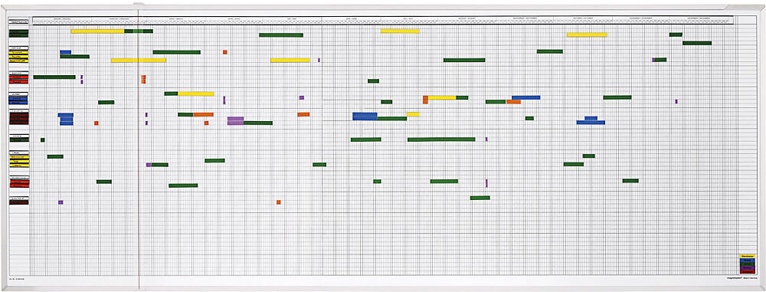
Task: Select the long green bar starting at the chart's left edge
Action: 54,77
